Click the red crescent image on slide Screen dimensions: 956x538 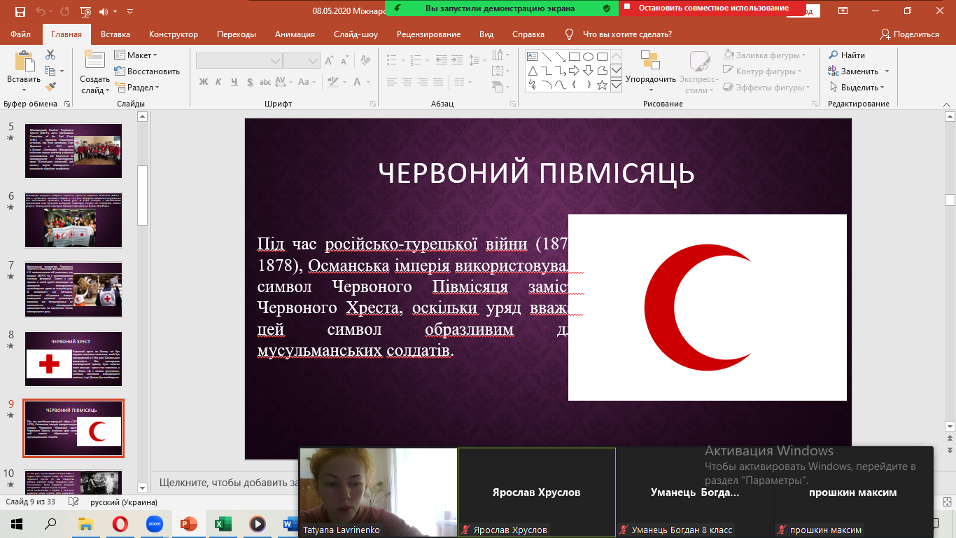pos(707,308)
